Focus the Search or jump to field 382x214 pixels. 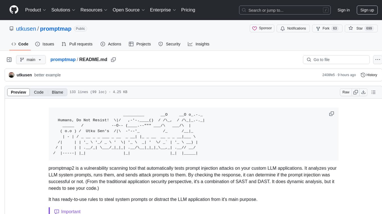pos(285,10)
